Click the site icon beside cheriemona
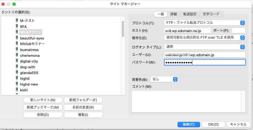Viewport: 253px width, 130px height. coord(17,55)
